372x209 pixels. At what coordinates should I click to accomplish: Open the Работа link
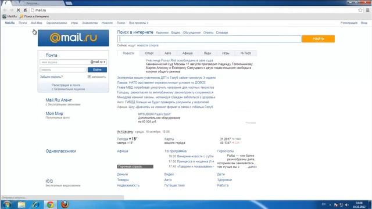tap(223, 185)
